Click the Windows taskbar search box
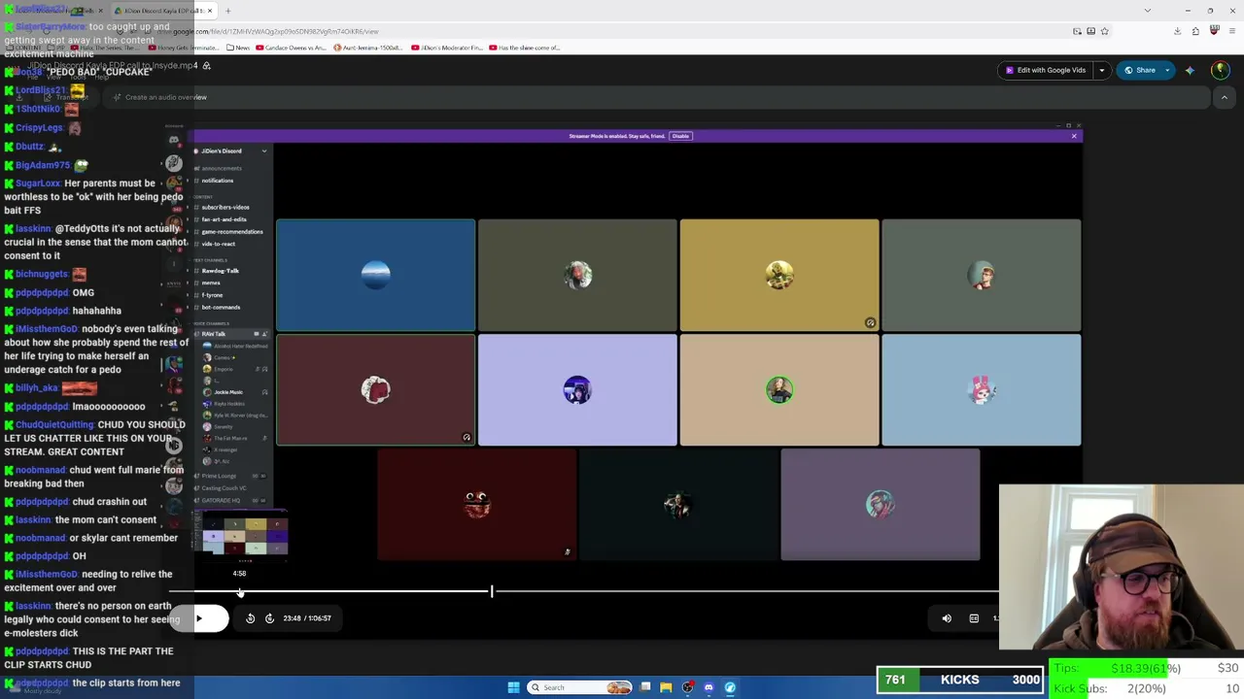This screenshot has width=1244, height=699. 580,687
